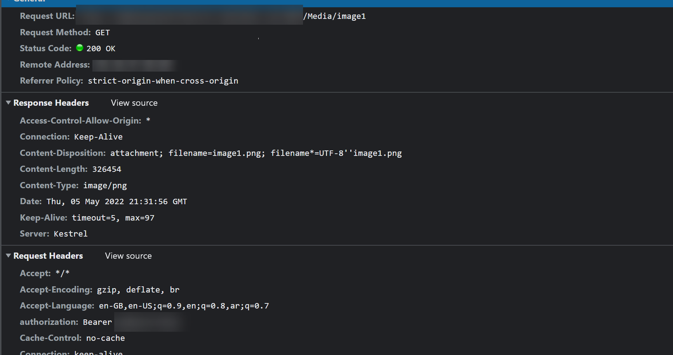Click the Request Method GET value
This screenshot has width=673, height=355.
[x=102, y=32]
